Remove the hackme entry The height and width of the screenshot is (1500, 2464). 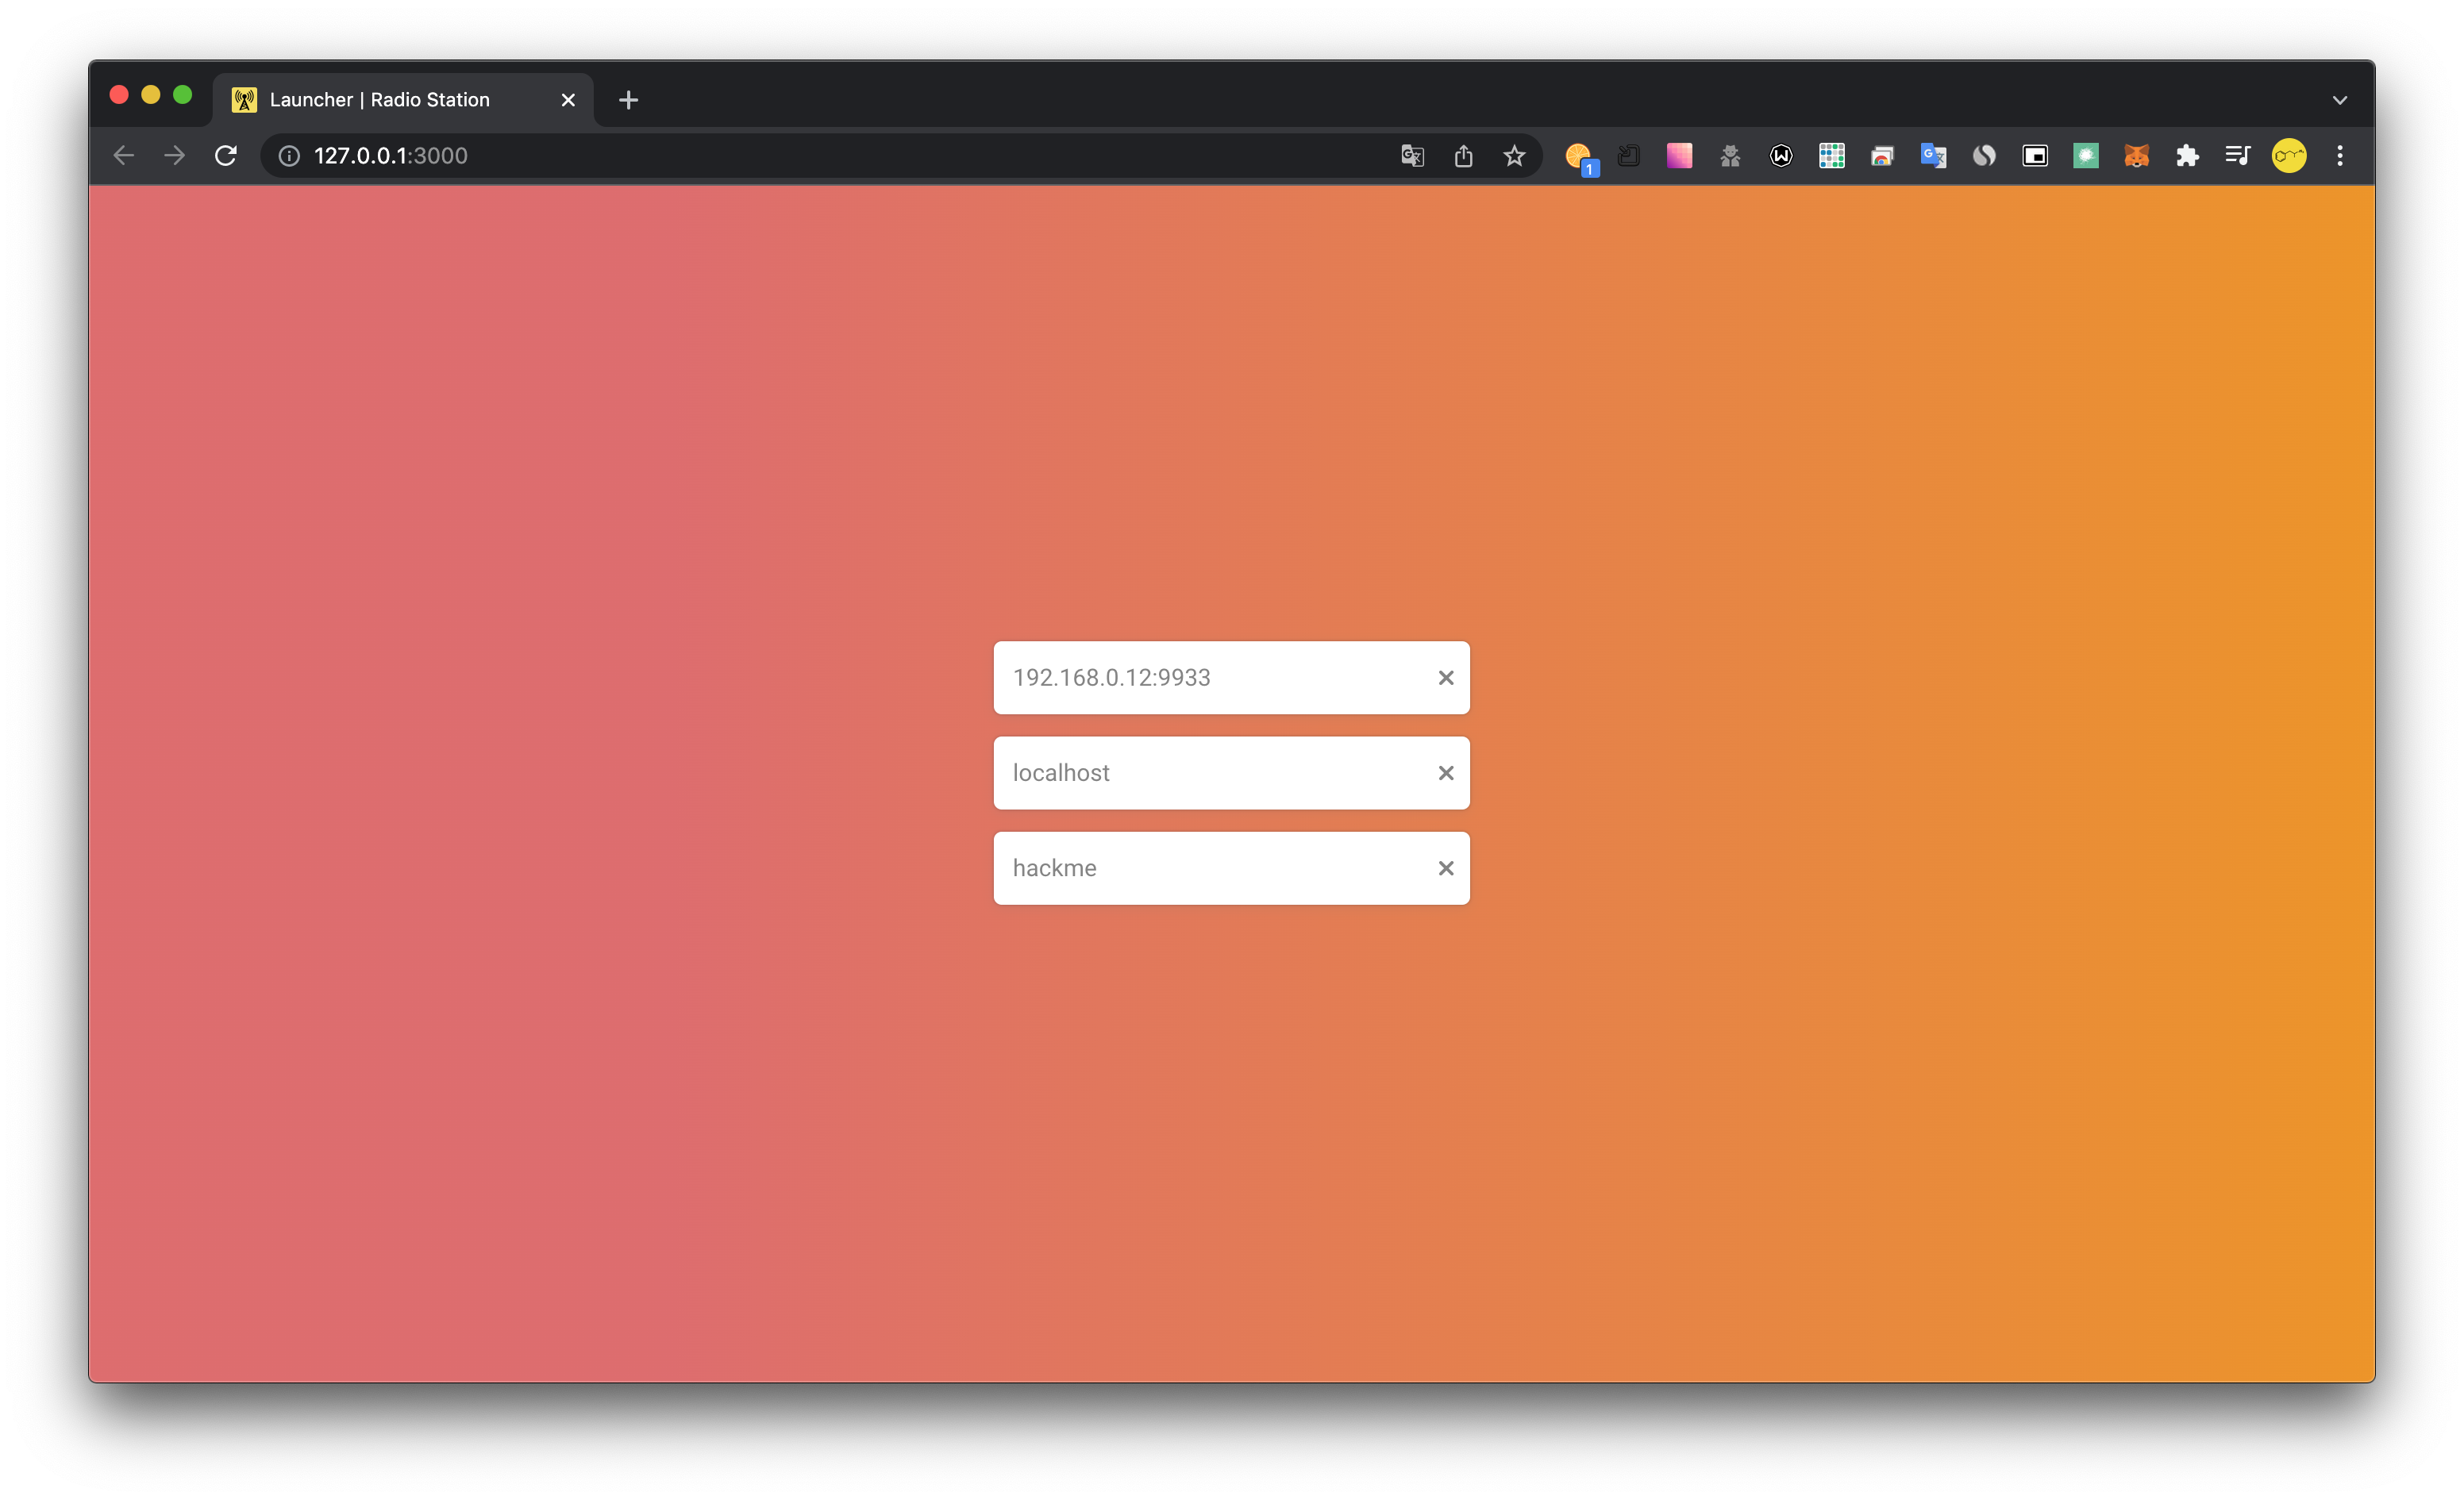tap(1445, 868)
